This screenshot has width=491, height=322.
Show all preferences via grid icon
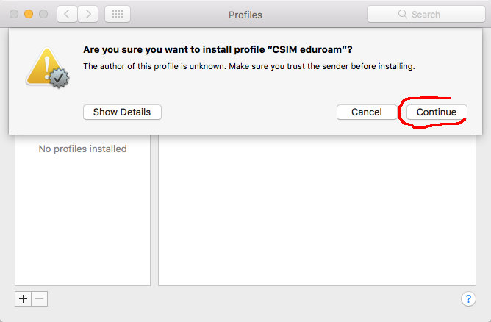[118, 14]
